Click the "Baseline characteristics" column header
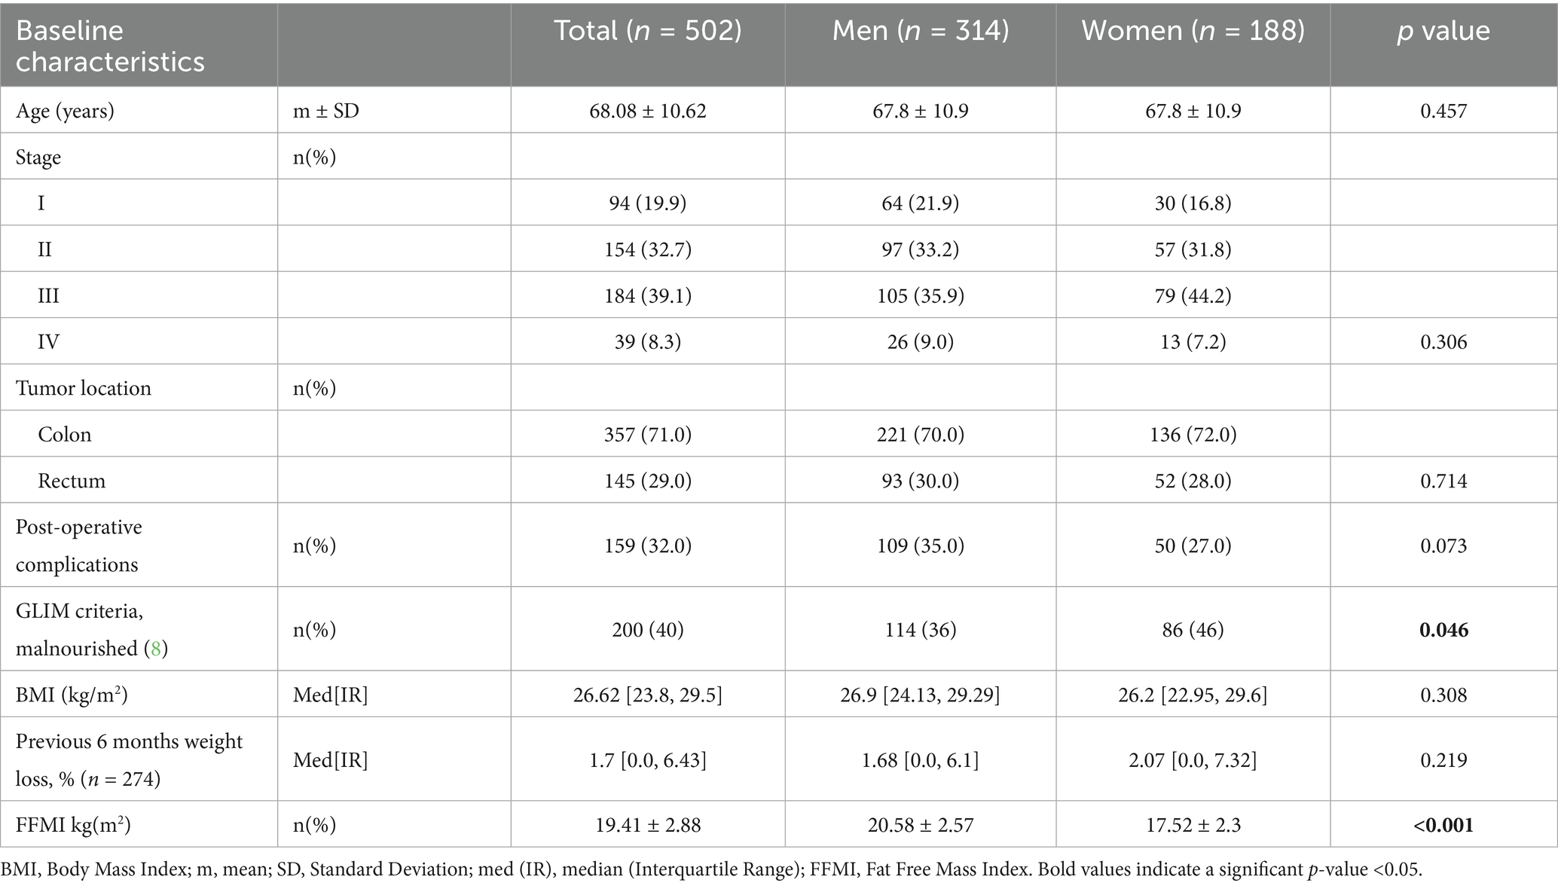The width and height of the screenshot is (1558, 886). [x=110, y=46]
